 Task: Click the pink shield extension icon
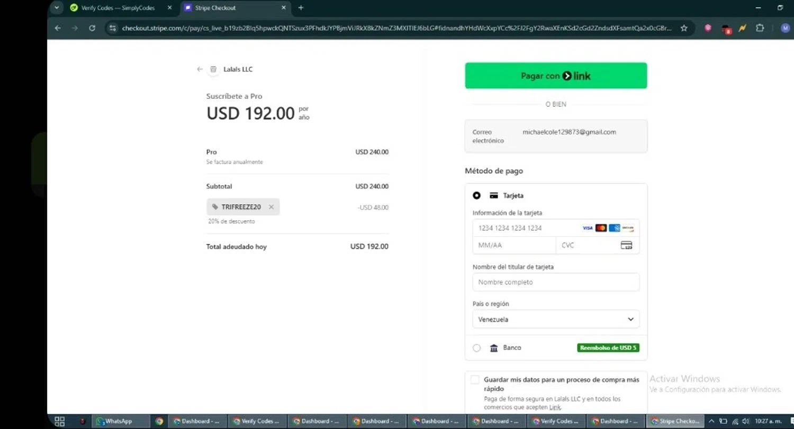coord(708,28)
